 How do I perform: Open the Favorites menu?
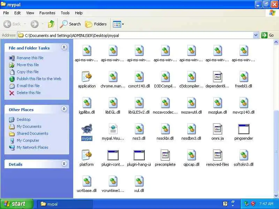(47, 13)
